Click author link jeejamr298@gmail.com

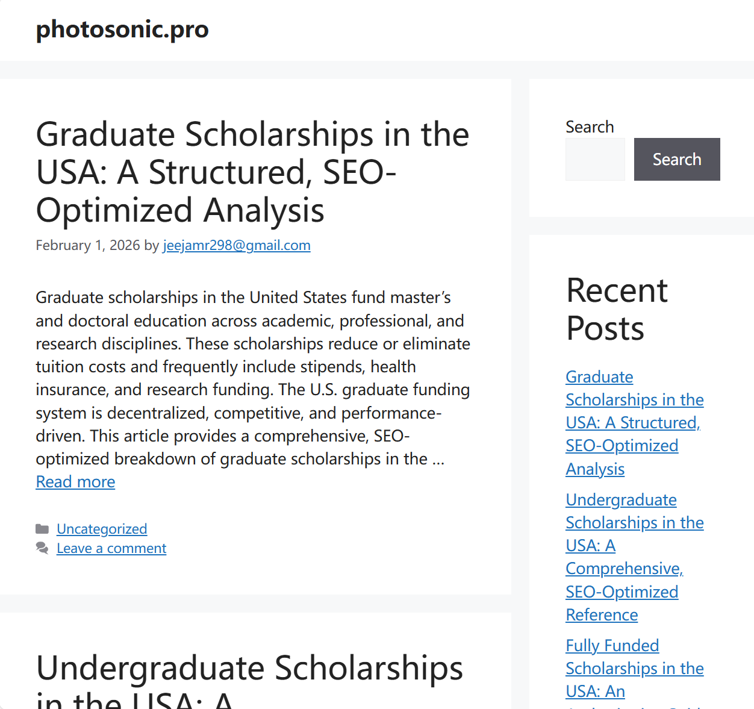point(237,245)
